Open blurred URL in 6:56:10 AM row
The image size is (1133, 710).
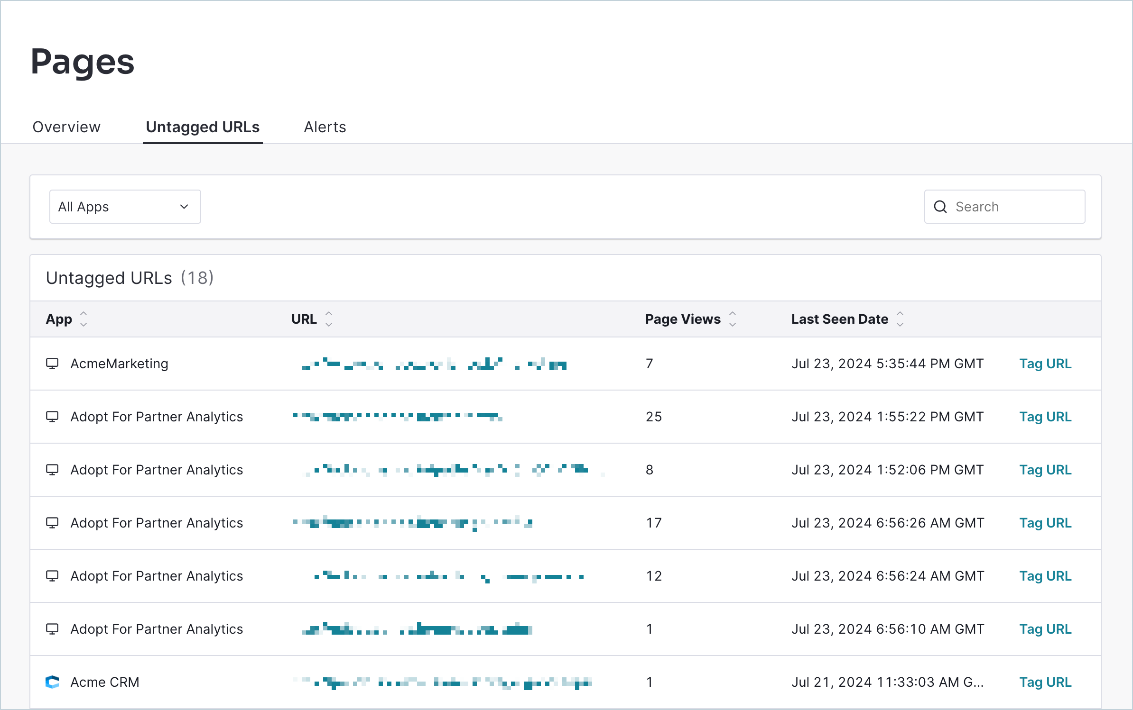click(x=417, y=629)
